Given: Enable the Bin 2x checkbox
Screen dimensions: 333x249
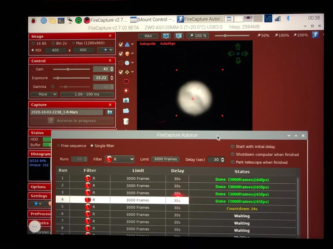Looking at the screenshot, I should click(53, 43).
